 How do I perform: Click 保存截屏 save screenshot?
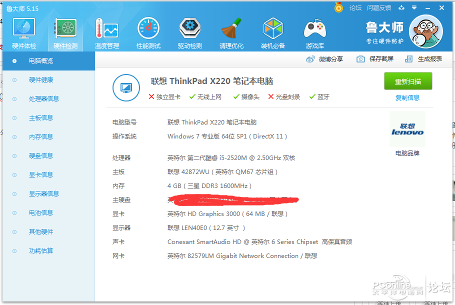[x=375, y=59]
